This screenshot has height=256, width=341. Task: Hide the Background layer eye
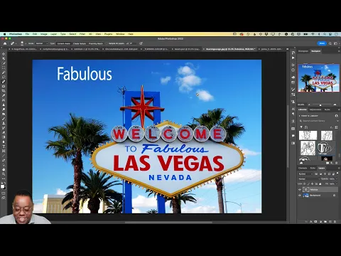(300, 196)
